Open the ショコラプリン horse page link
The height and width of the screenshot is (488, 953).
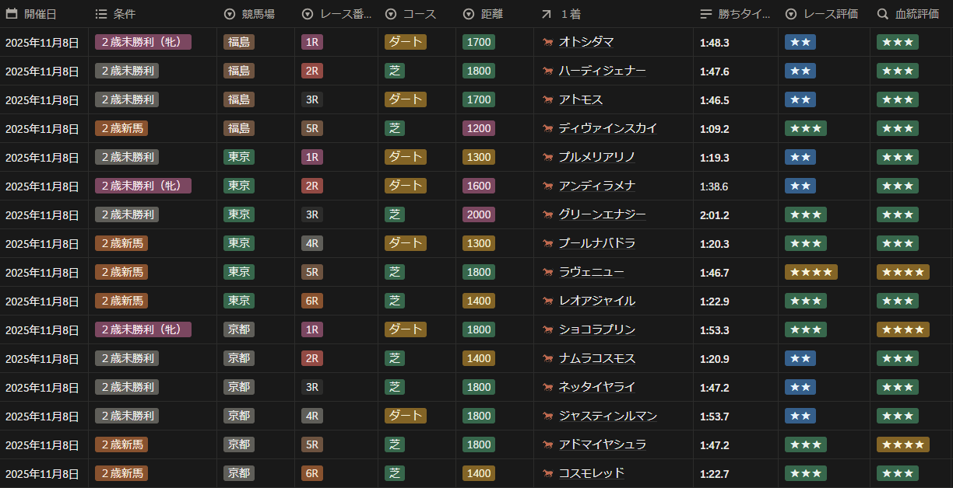click(x=596, y=329)
